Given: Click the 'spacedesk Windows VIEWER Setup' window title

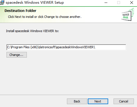Looking at the screenshot, I should tap(35, 3).
